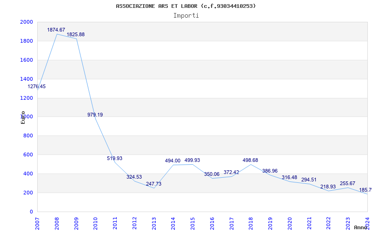Click the Euro y-axis title
This screenshot has height=232, width=372.
click(x=23, y=117)
